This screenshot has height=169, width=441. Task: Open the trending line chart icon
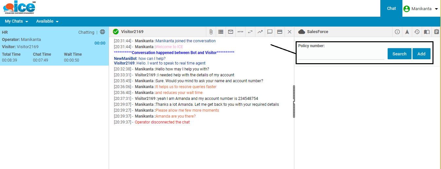click(260, 32)
